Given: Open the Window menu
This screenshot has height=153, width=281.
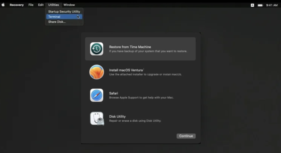Looking at the screenshot, I should 69,5.
